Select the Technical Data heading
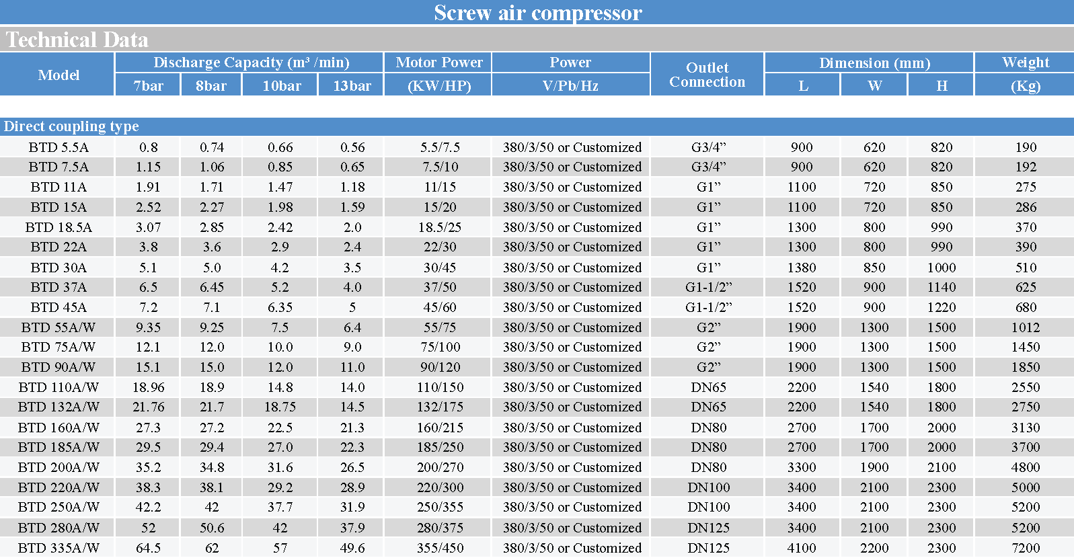This screenshot has height=558, width=1074. coord(77,40)
